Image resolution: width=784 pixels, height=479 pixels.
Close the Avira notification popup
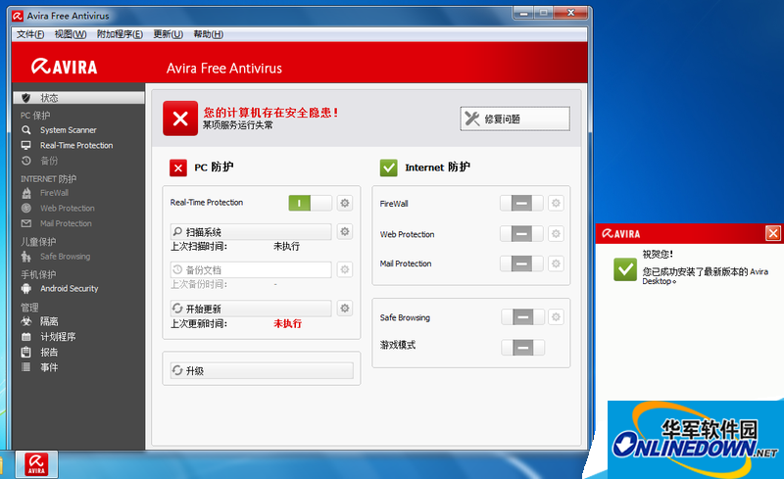[773, 233]
